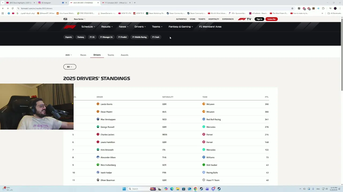This screenshot has width=343, height=192.
Task: Open the All drivers filter dropdown
Action: pyautogui.click(x=70, y=67)
